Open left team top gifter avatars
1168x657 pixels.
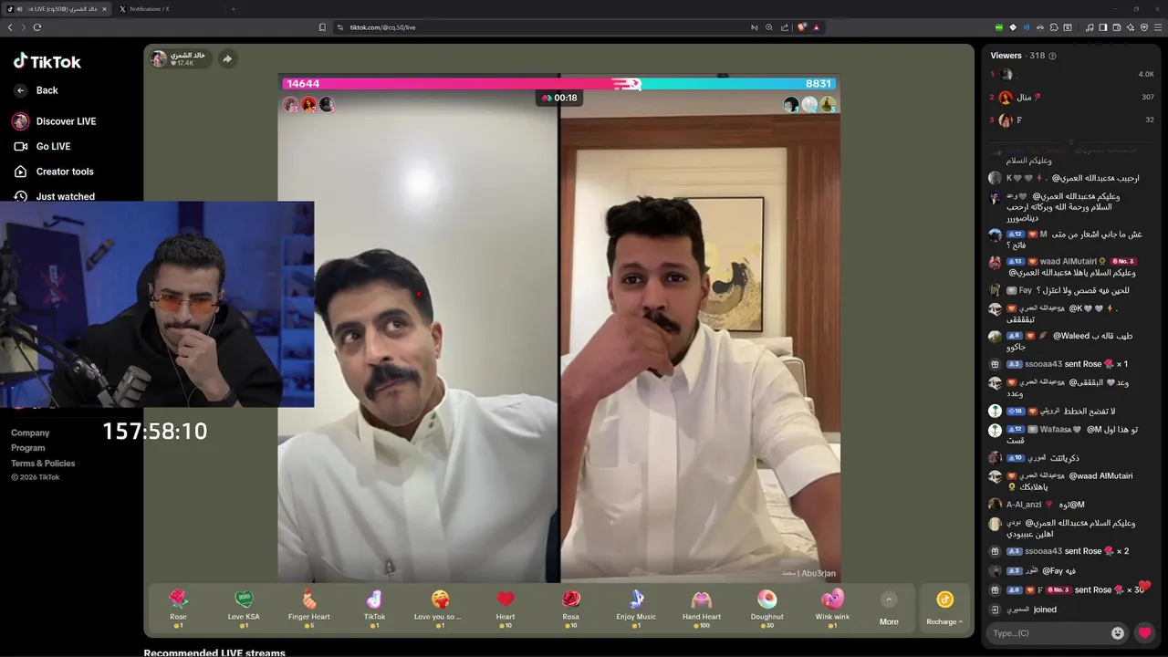coord(308,105)
